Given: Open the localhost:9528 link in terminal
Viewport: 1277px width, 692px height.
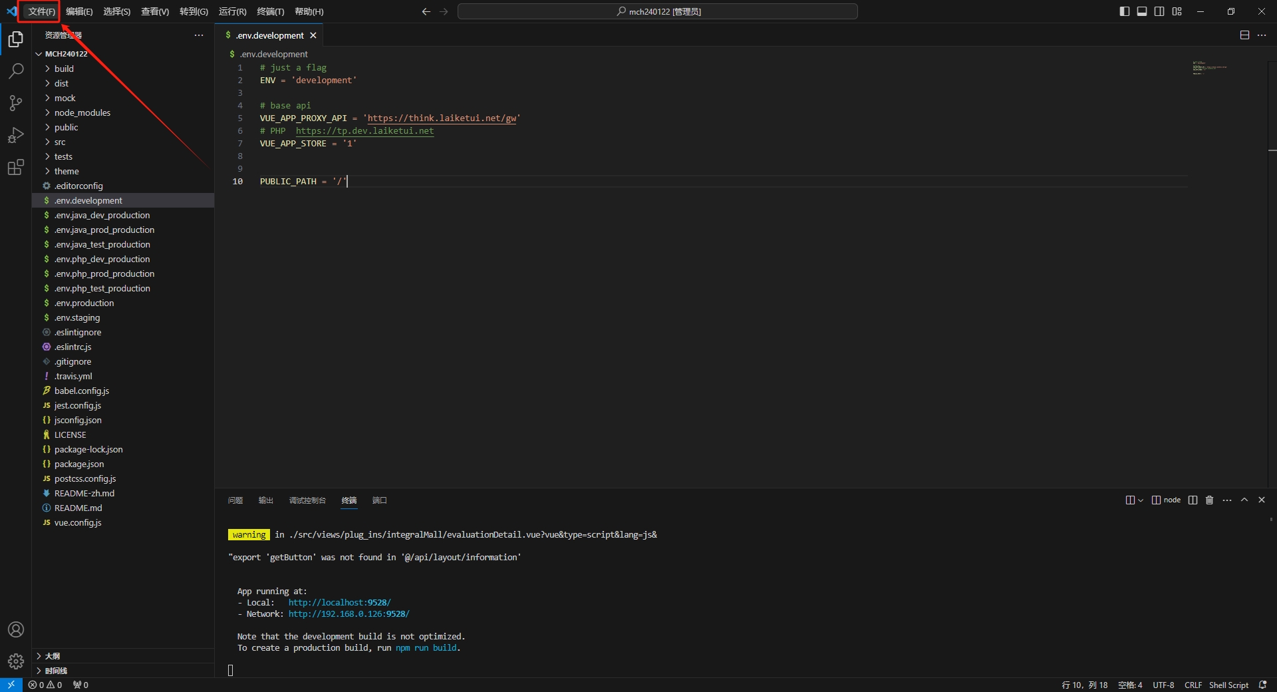Looking at the screenshot, I should point(339,603).
